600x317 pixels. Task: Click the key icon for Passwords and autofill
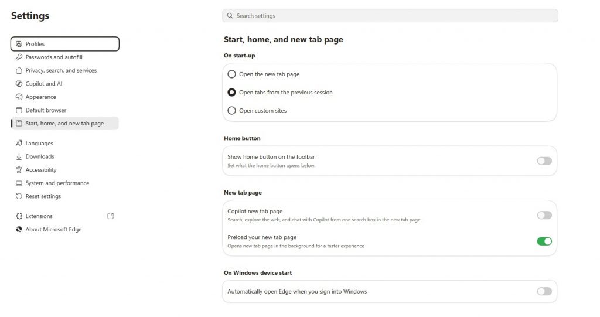(x=19, y=57)
